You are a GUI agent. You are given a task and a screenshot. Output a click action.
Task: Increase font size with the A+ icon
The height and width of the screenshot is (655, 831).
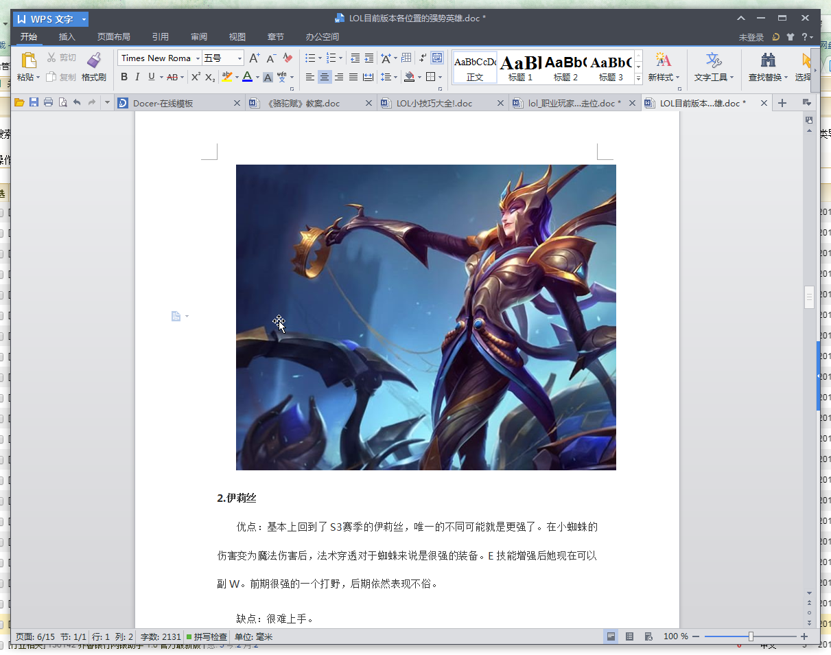pos(254,58)
